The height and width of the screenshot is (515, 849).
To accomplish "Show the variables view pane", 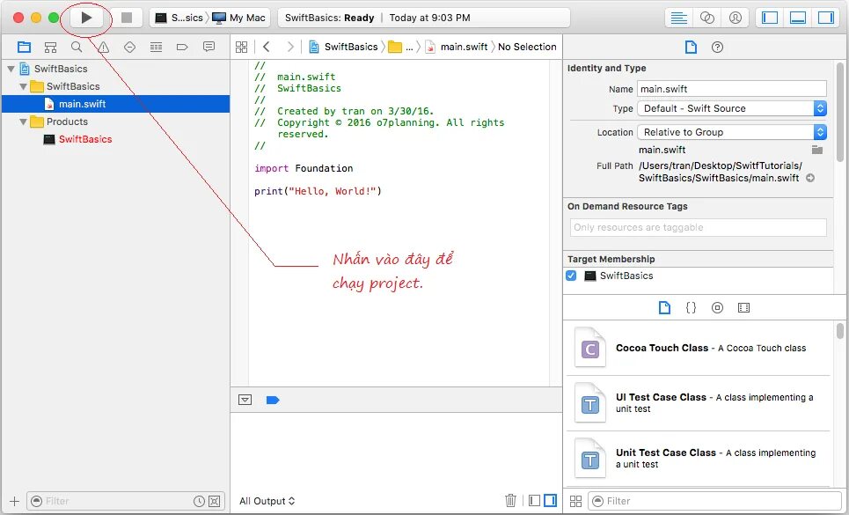I will pos(534,500).
